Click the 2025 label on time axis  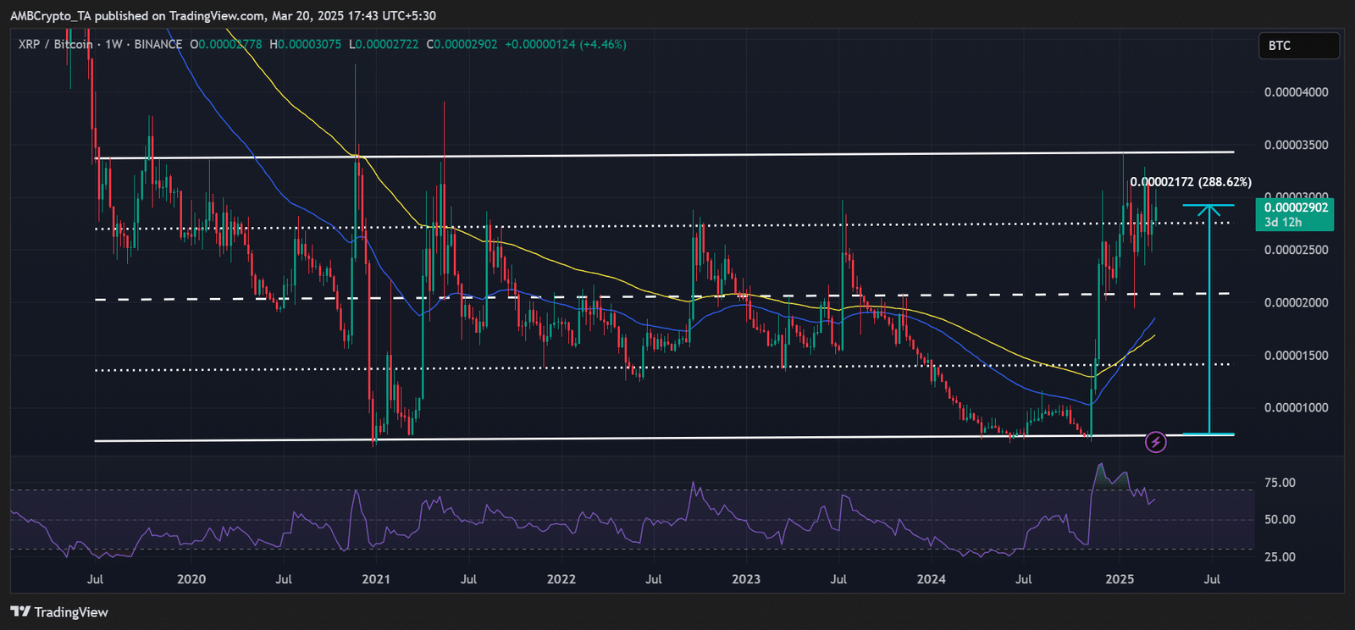pyautogui.click(x=1120, y=579)
